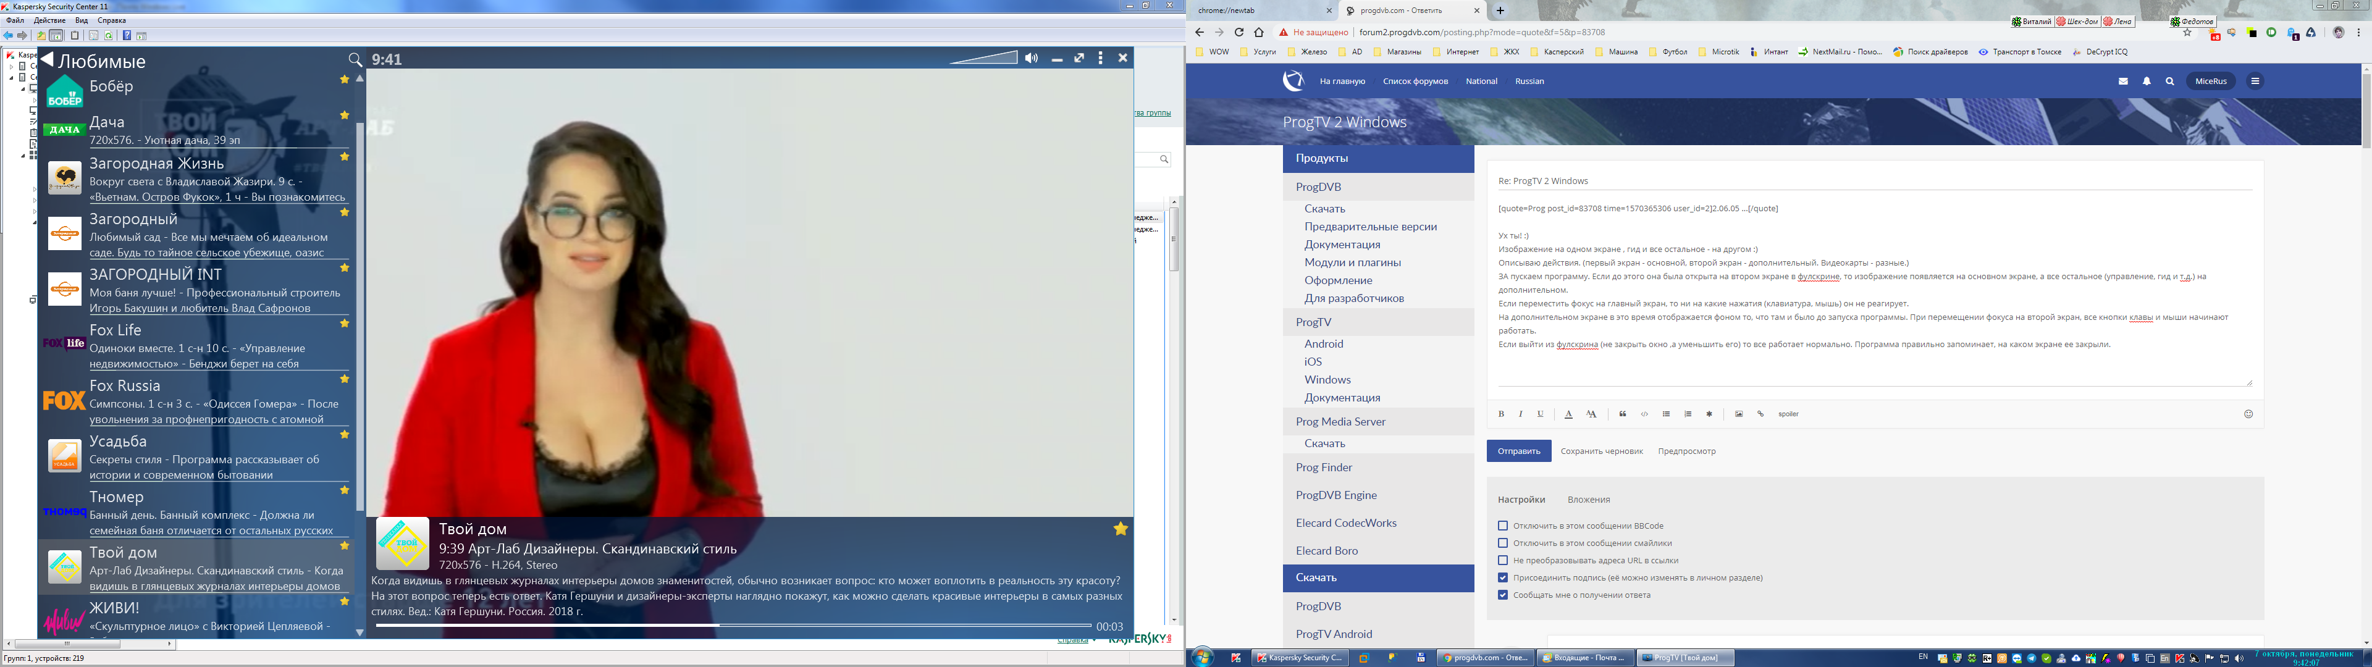Image resolution: width=2372 pixels, height=667 pixels.
Task: Open the smiley picker in the editor
Action: click(2248, 414)
